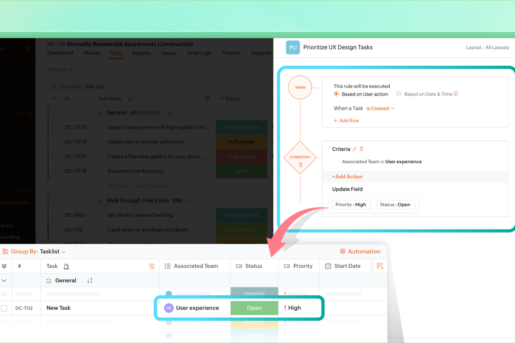Open the All Open filter dropdown

[60, 70]
